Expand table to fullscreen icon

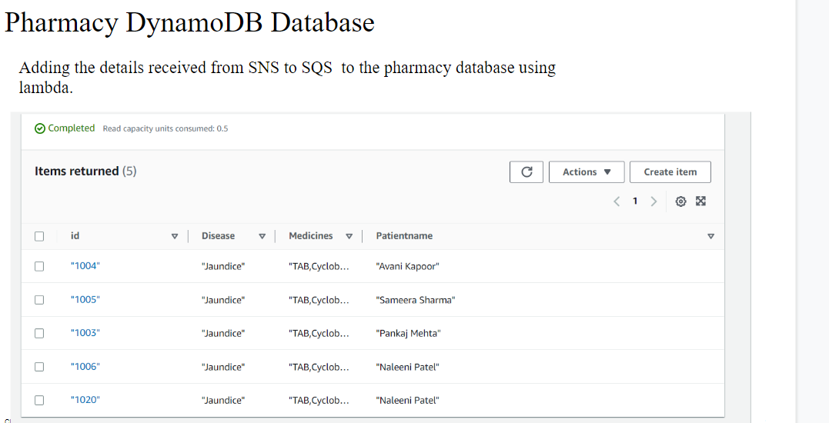pyautogui.click(x=701, y=201)
